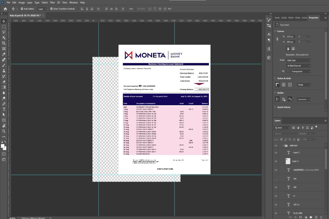This screenshot has width=329, height=219.
Task: Click the canvas Fill color swatch
Action: (x=288, y=71)
